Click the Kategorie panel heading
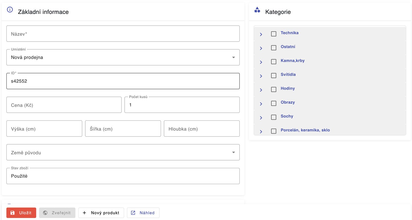Image resolution: width=412 pixels, height=220 pixels. 278,12
